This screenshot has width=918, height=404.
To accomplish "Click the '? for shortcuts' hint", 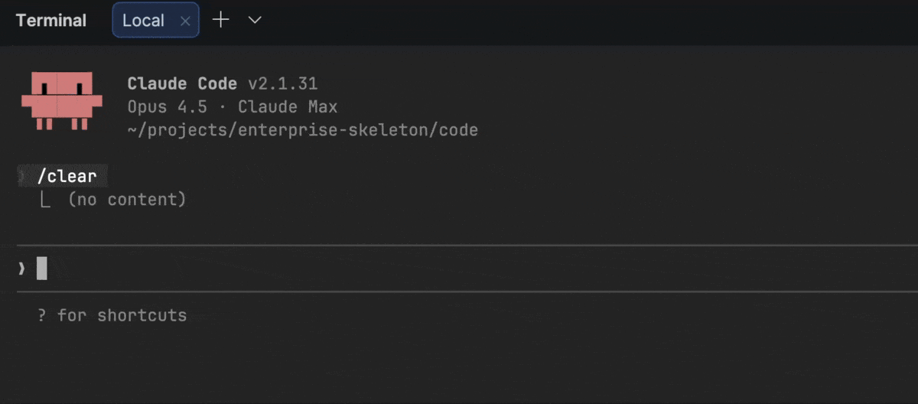I will [x=112, y=315].
